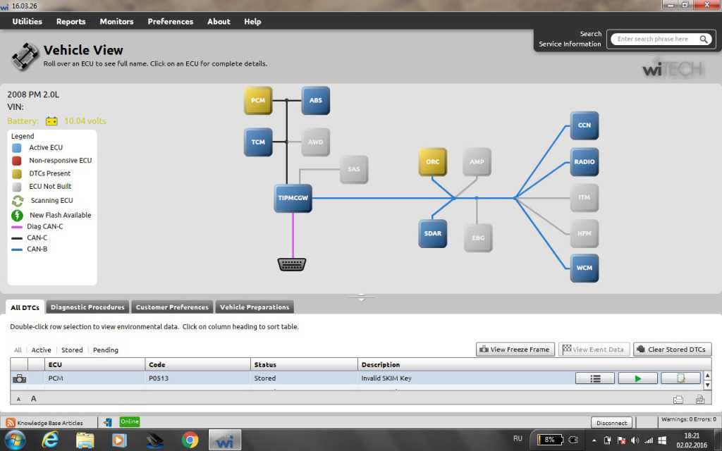Click the diagnostic connector icon
Viewport: 722px width, 451px height.
tap(292, 264)
